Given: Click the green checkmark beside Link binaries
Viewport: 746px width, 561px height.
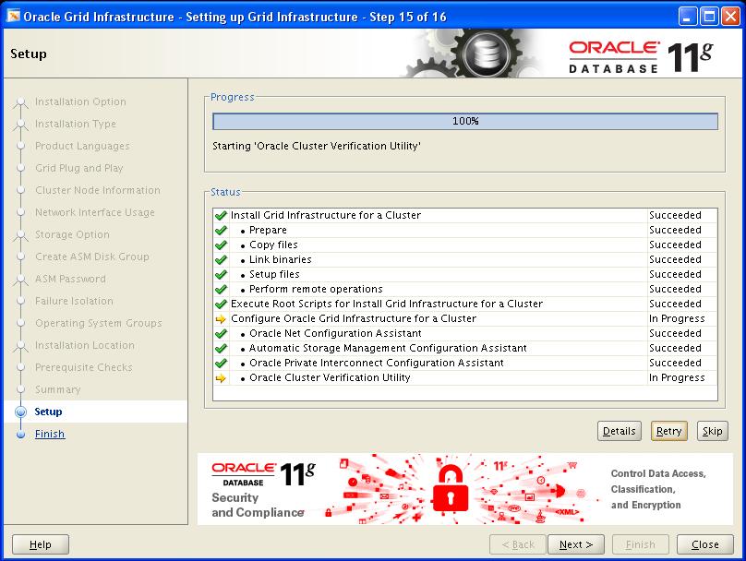Looking at the screenshot, I should click(x=221, y=260).
